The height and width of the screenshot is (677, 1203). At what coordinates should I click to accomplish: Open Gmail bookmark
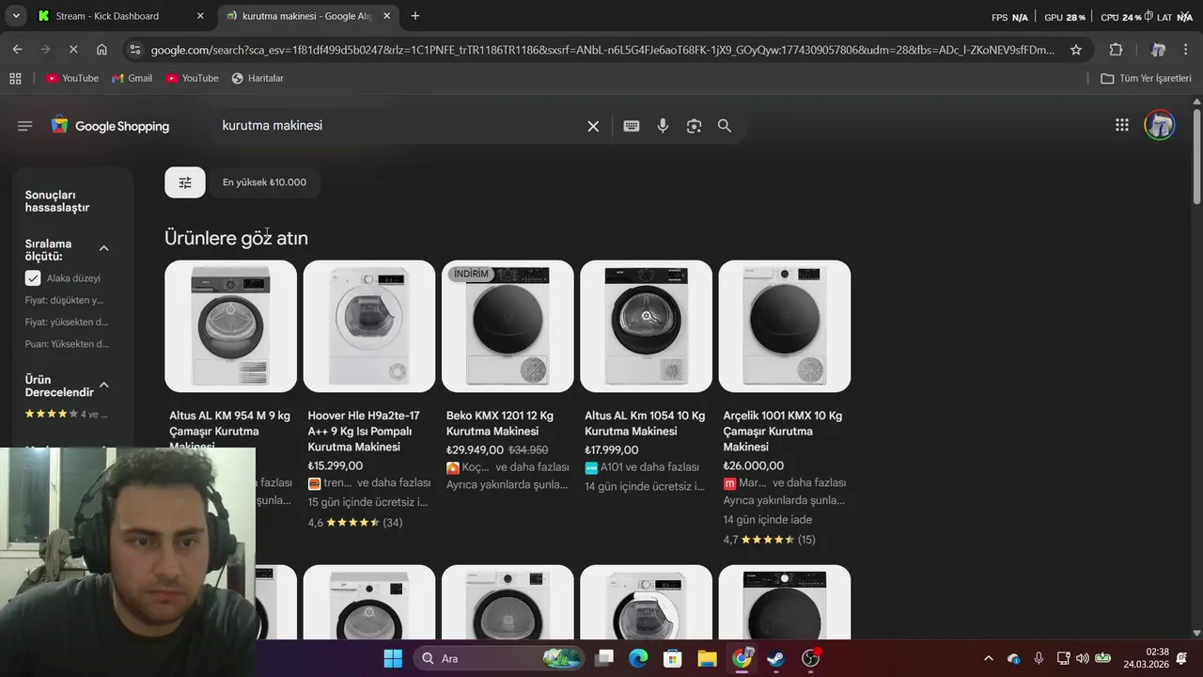coord(132,78)
